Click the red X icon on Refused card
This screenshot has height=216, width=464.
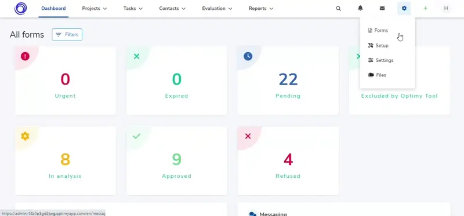[x=248, y=136]
